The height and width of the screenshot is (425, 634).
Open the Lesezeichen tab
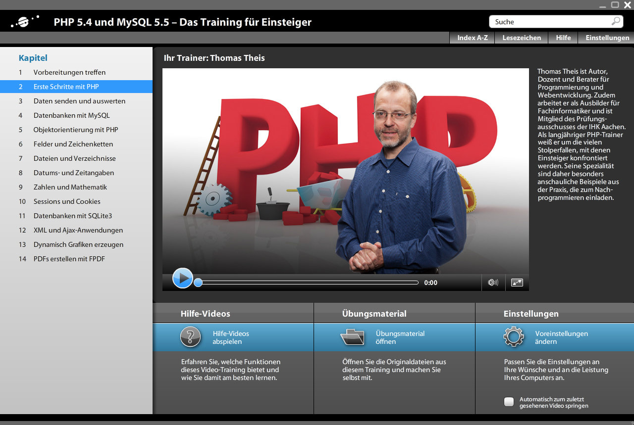[522, 38]
